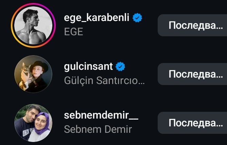Open sebnemdemir__'s couple profile picture
The image size is (227, 145).
click(x=33, y=123)
